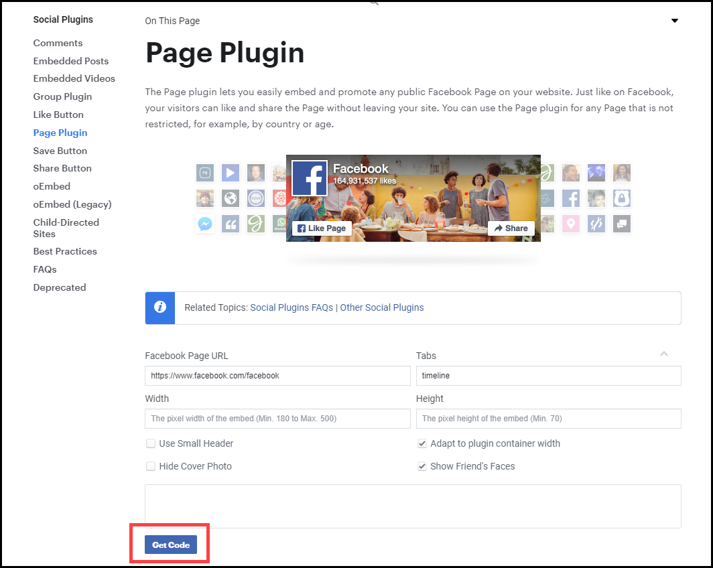The height and width of the screenshot is (568, 713).
Task: Open the Deprecated sidebar section
Action: [x=60, y=287]
